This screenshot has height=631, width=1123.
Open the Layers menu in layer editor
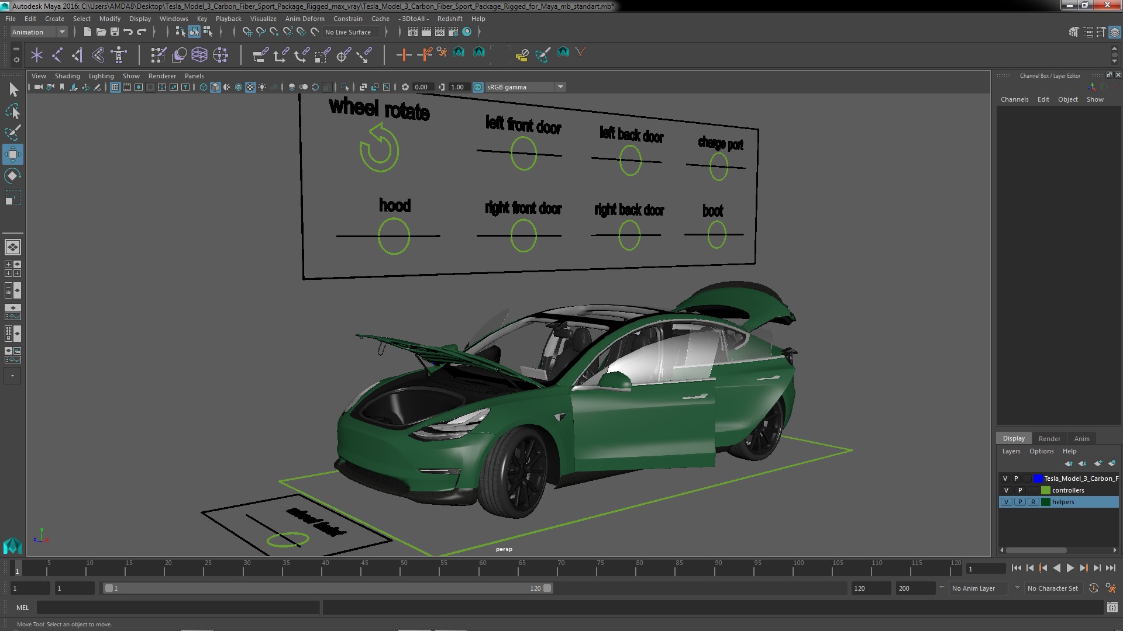(1011, 451)
